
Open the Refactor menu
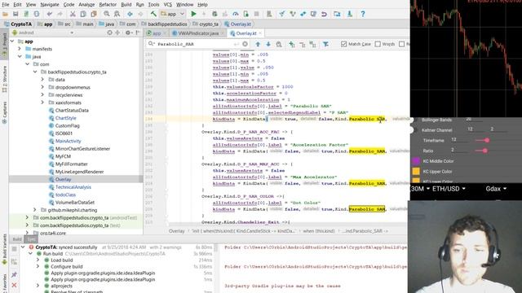pos(108,4)
